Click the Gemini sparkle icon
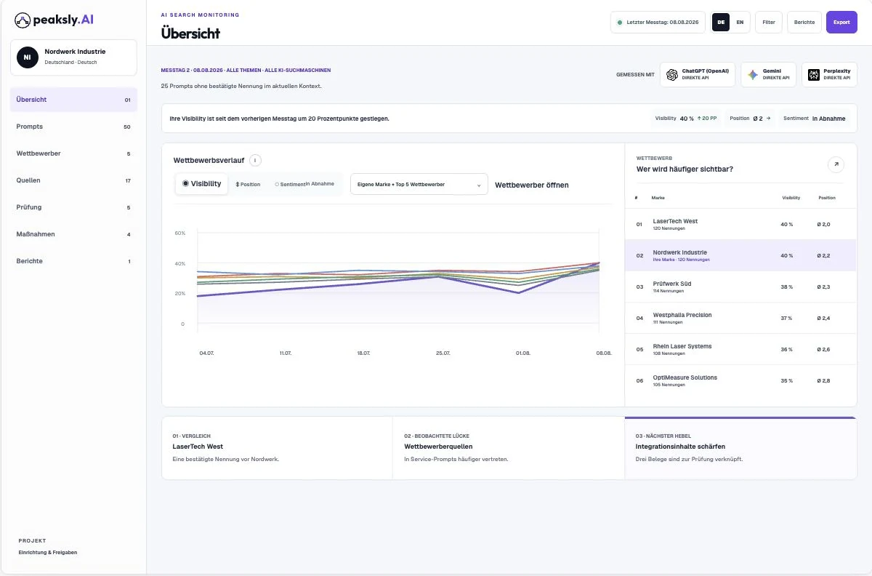Screen dimensions: 872x576 [x=753, y=75]
